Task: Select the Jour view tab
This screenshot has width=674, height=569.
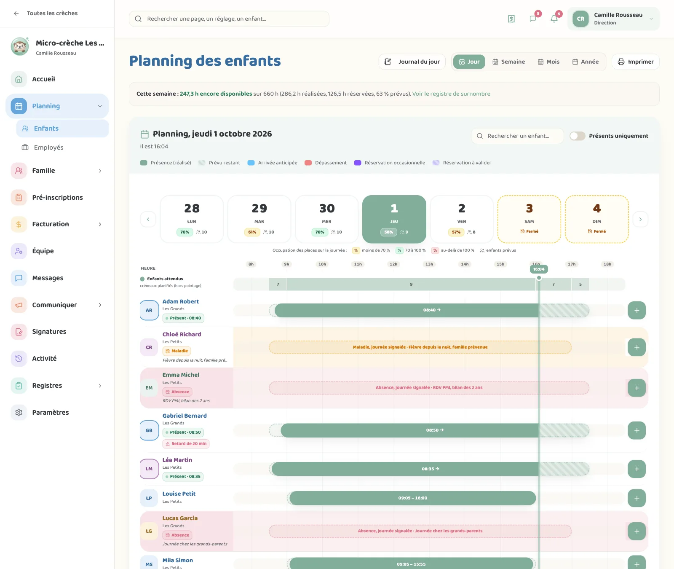Action: 469,62
